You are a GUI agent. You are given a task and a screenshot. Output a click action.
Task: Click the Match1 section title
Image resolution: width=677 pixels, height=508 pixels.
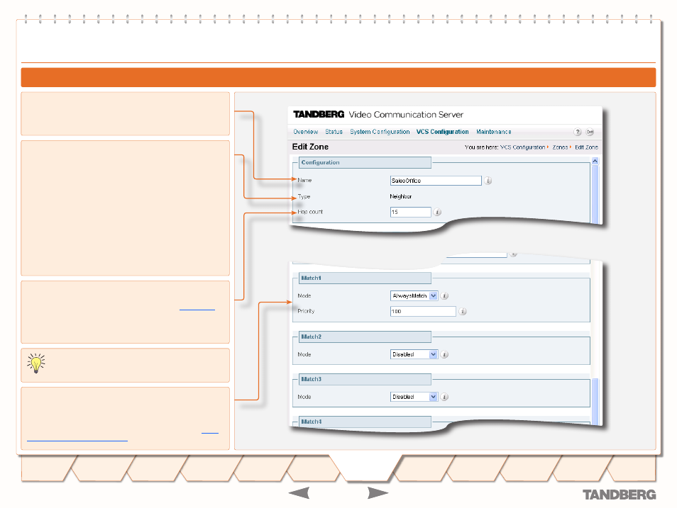pyautogui.click(x=312, y=278)
